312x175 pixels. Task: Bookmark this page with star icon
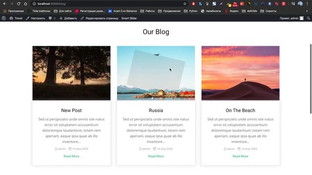tap(185, 3)
